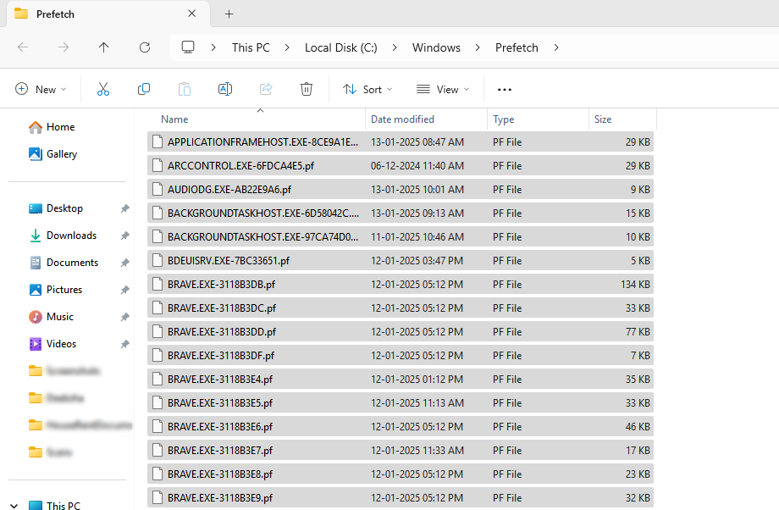Select file BRAVE.EXE-3118B3DF.pf

401,356
